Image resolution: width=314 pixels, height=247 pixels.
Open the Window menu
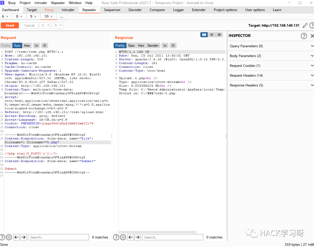(x=75, y=3)
